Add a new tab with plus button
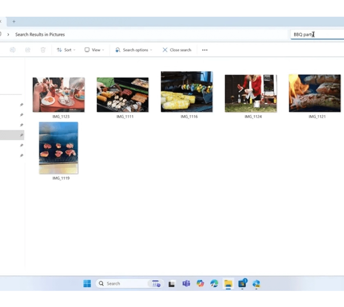Viewport: 344px width, 307px height. (14, 22)
